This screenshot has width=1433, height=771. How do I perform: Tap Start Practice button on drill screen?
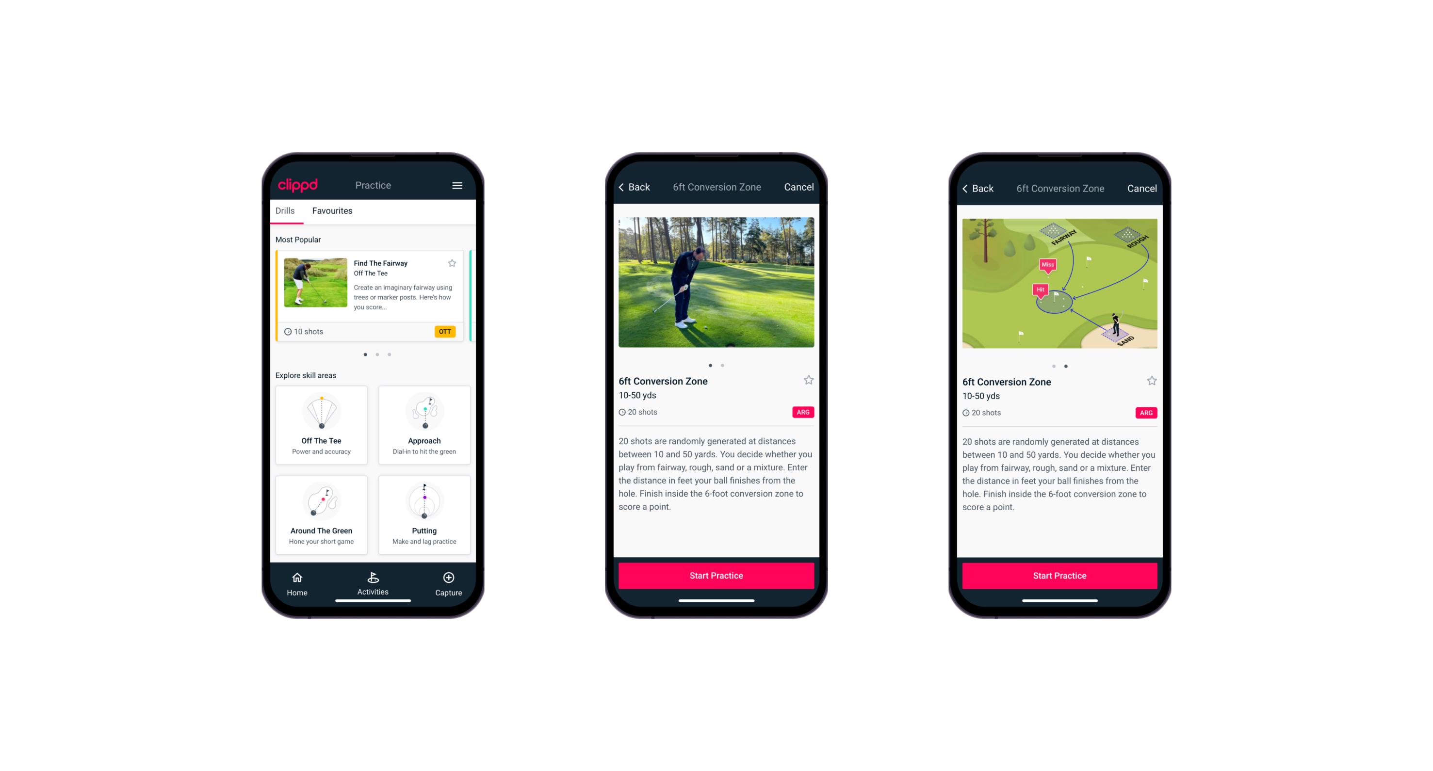point(716,576)
